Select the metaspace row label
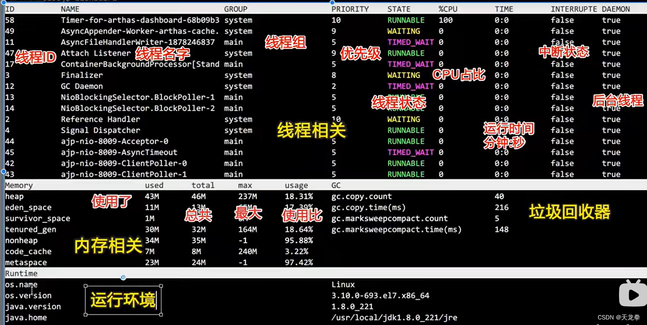The height and width of the screenshot is (325, 647). (x=26, y=262)
